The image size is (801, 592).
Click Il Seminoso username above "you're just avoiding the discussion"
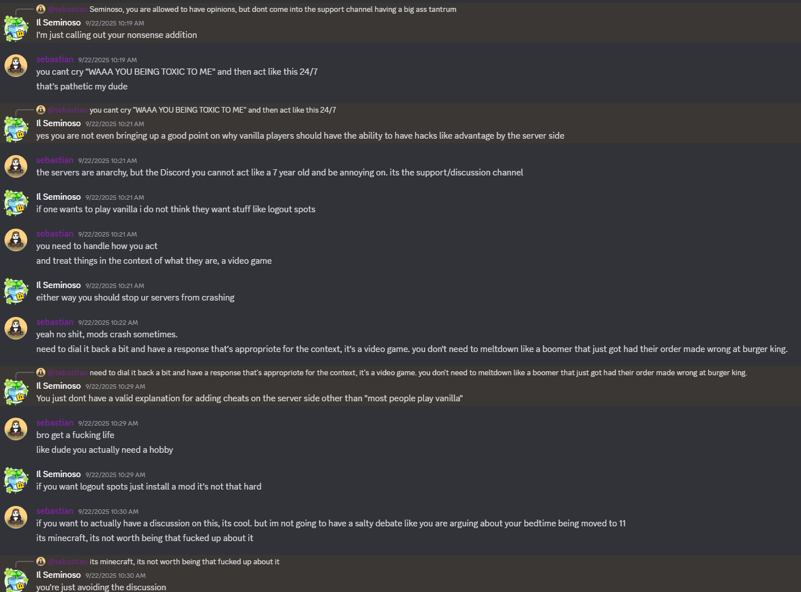pos(58,575)
